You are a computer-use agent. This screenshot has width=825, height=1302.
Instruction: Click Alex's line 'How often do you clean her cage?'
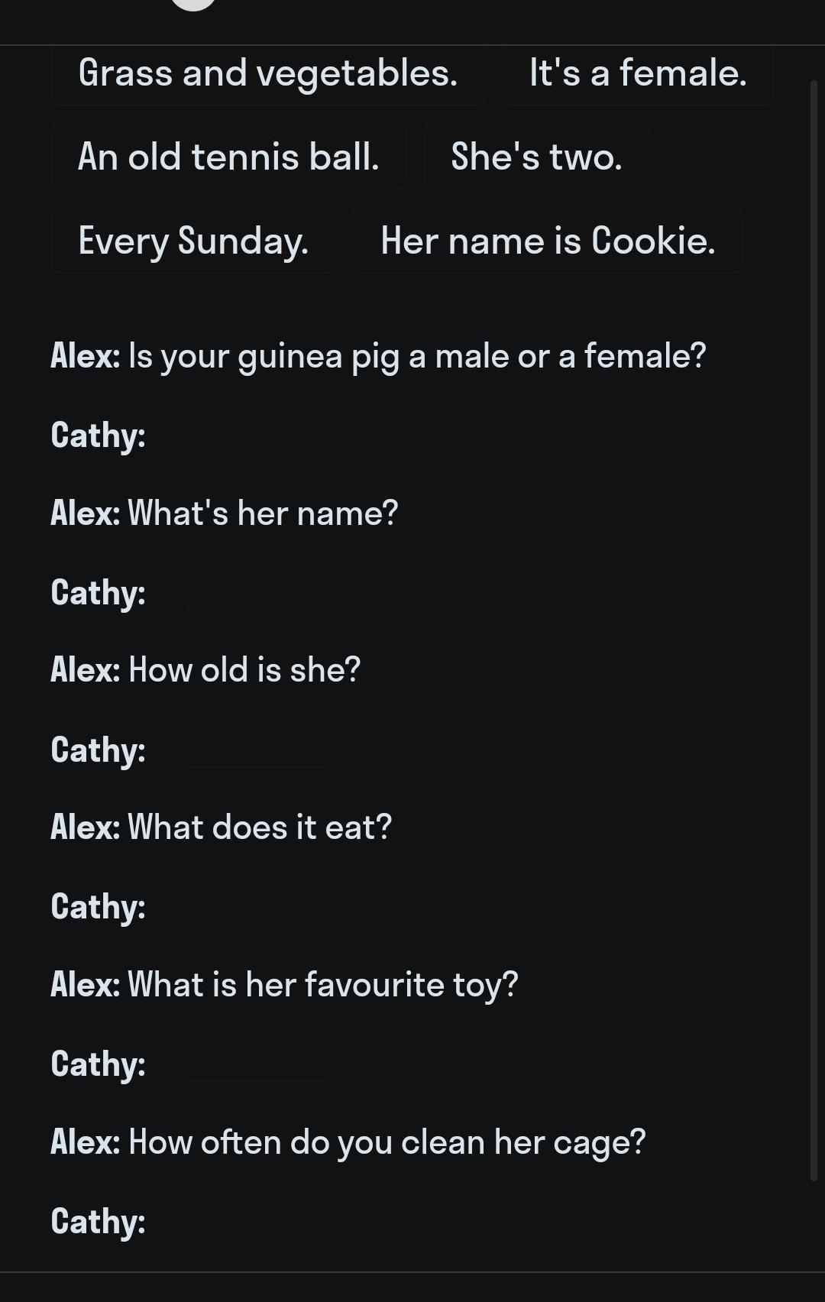coord(348,1142)
